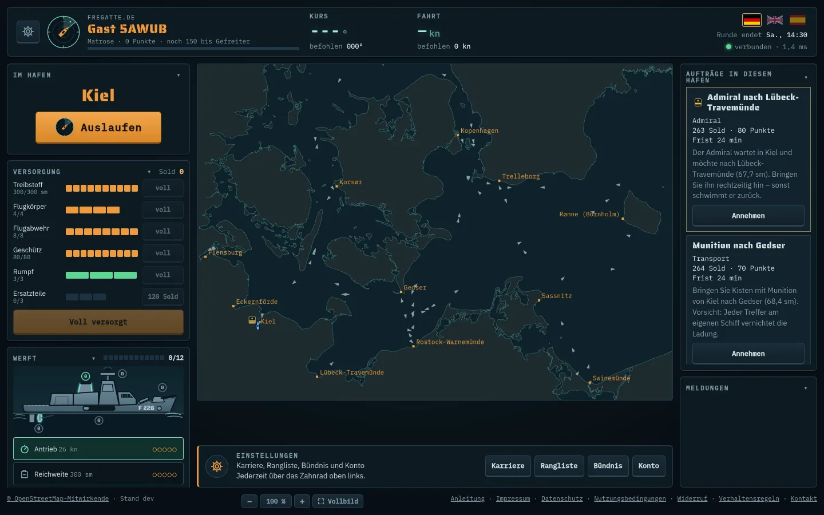Screen dimensions: 824x515
Task: Switch language with the German flag
Action: click(x=752, y=20)
